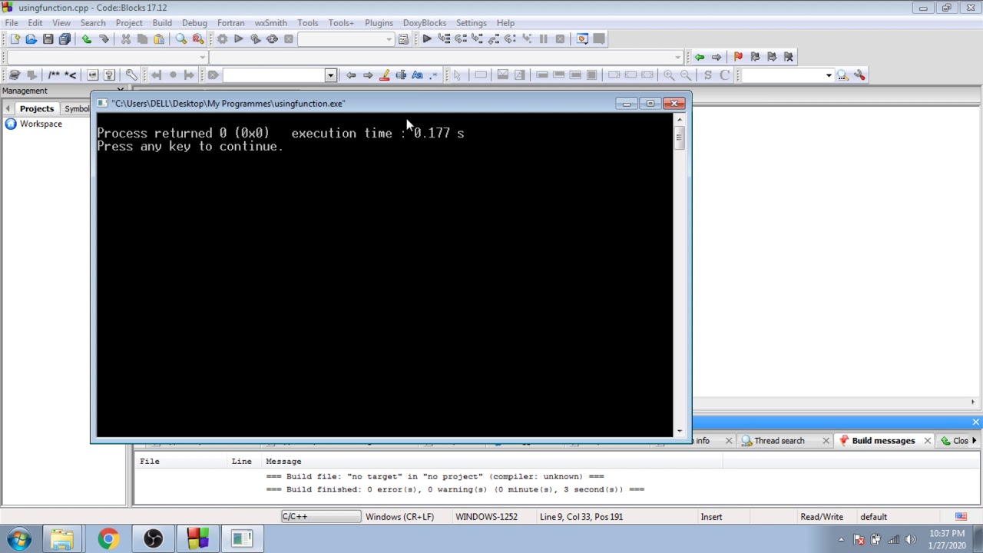This screenshot has width=983, height=553.
Task: Click the Replace icon
Action: [198, 39]
